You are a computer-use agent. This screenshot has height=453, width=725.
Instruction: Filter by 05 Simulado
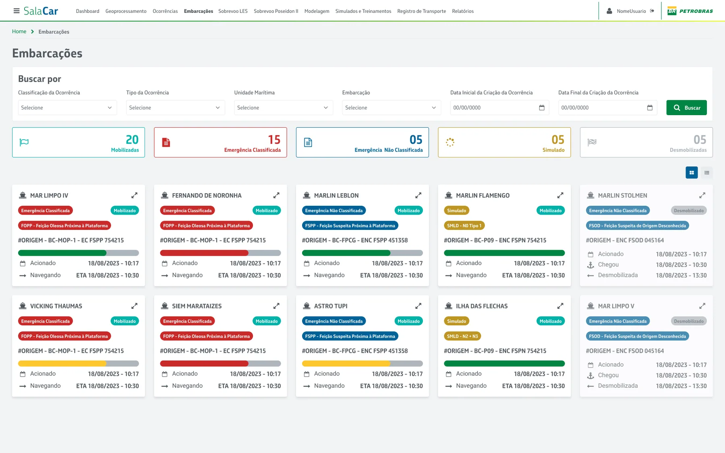(504, 142)
